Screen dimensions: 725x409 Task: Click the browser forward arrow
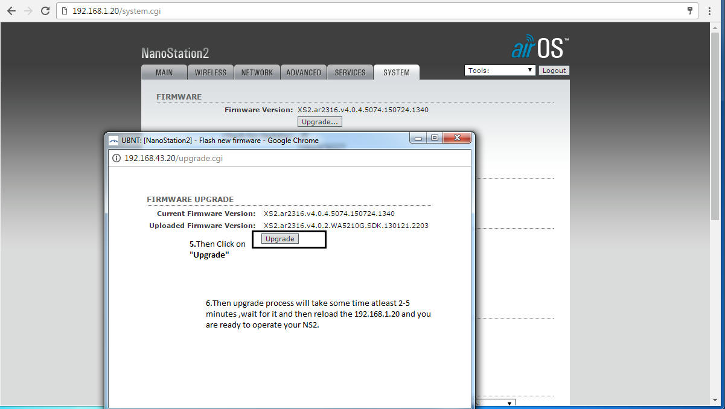pyautogui.click(x=28, y=11)
